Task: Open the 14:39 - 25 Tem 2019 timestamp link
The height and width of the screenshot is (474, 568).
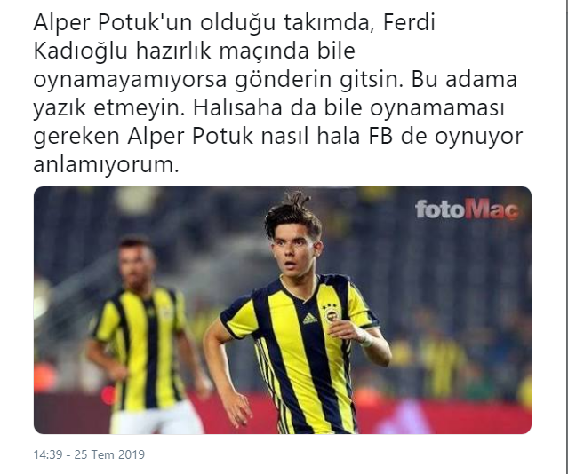Action: click(x=89, y=454)
